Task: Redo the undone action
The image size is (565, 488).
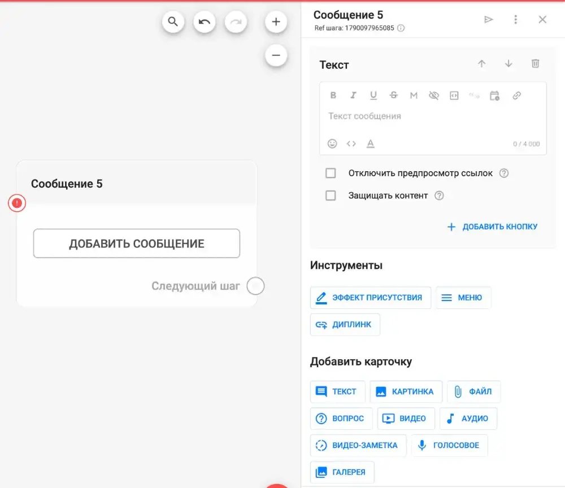Action: pos(236,22)
